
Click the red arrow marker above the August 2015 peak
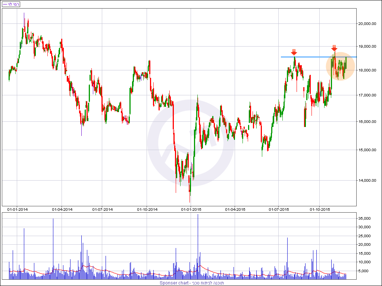[294, 52]
